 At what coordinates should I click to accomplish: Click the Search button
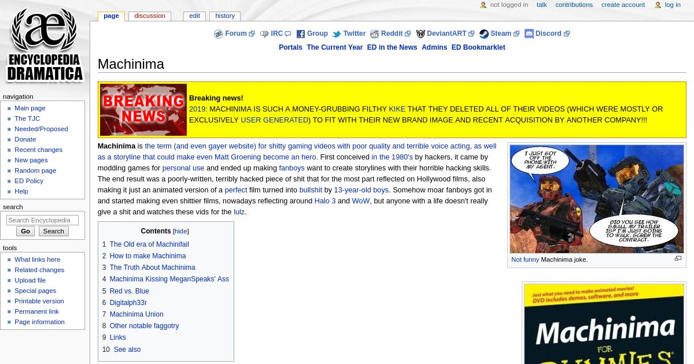[53, 231]
